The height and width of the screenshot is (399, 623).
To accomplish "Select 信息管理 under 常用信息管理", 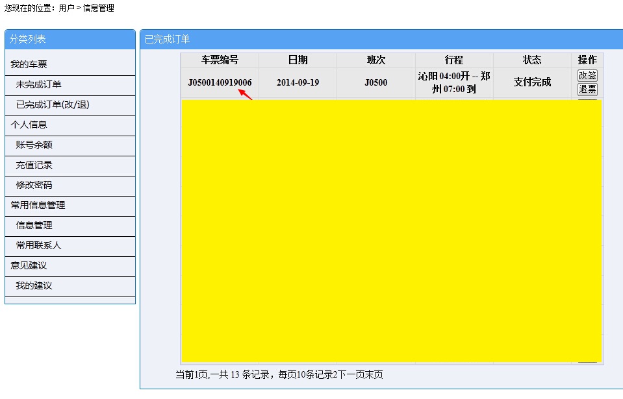I will coord(34,225).
